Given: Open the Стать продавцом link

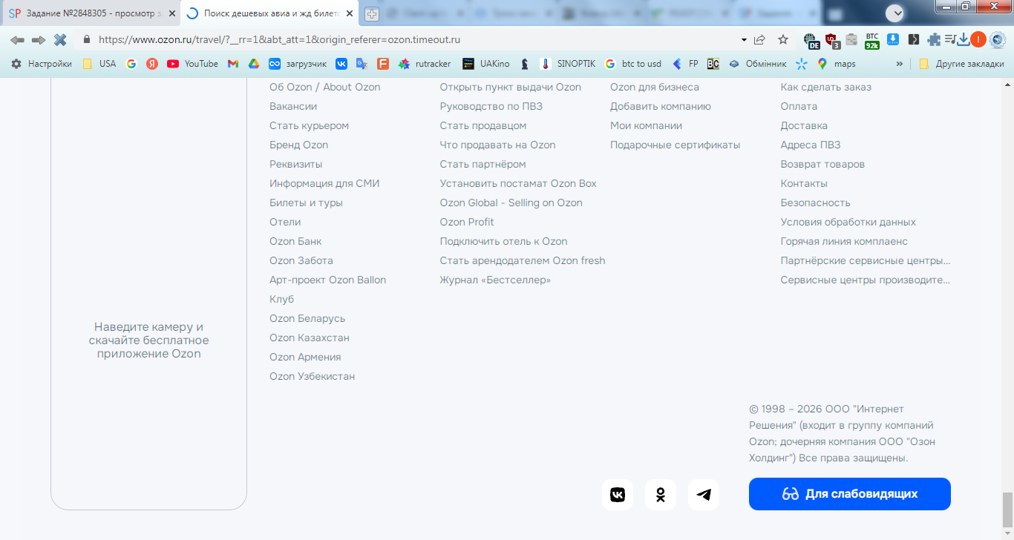Looking at the screenshot, I should 483,125.
